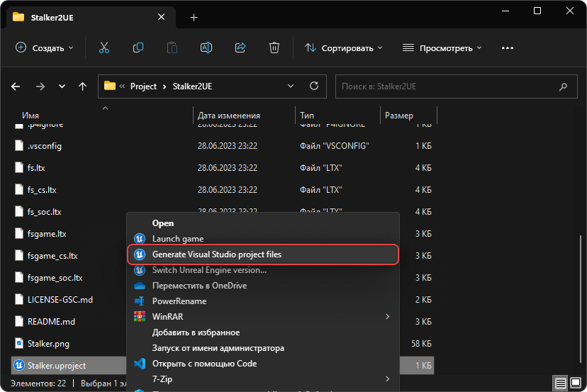Expand the WinRAR submenu arrow
The width and height of the screenshot is (587, 392).
[x=388, y=317]
